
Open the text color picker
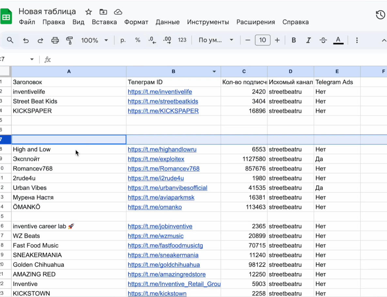click(338, 40)
